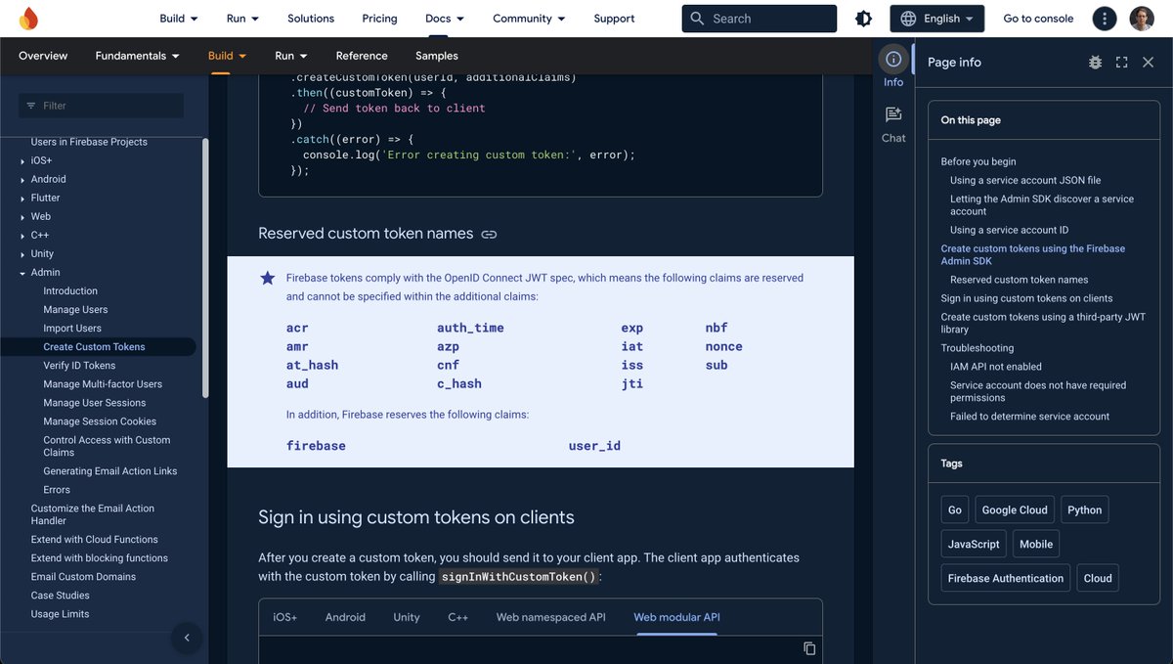The height and width of the screenshot is (664, 1173).
Task: Switch to Samples tab
Action: [437, 56]
